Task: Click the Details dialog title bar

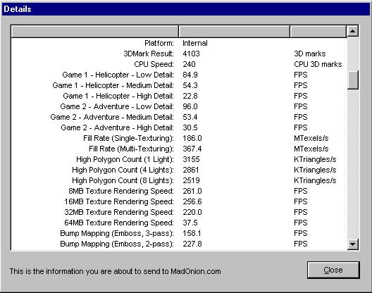Action: [x=186, y=9]
